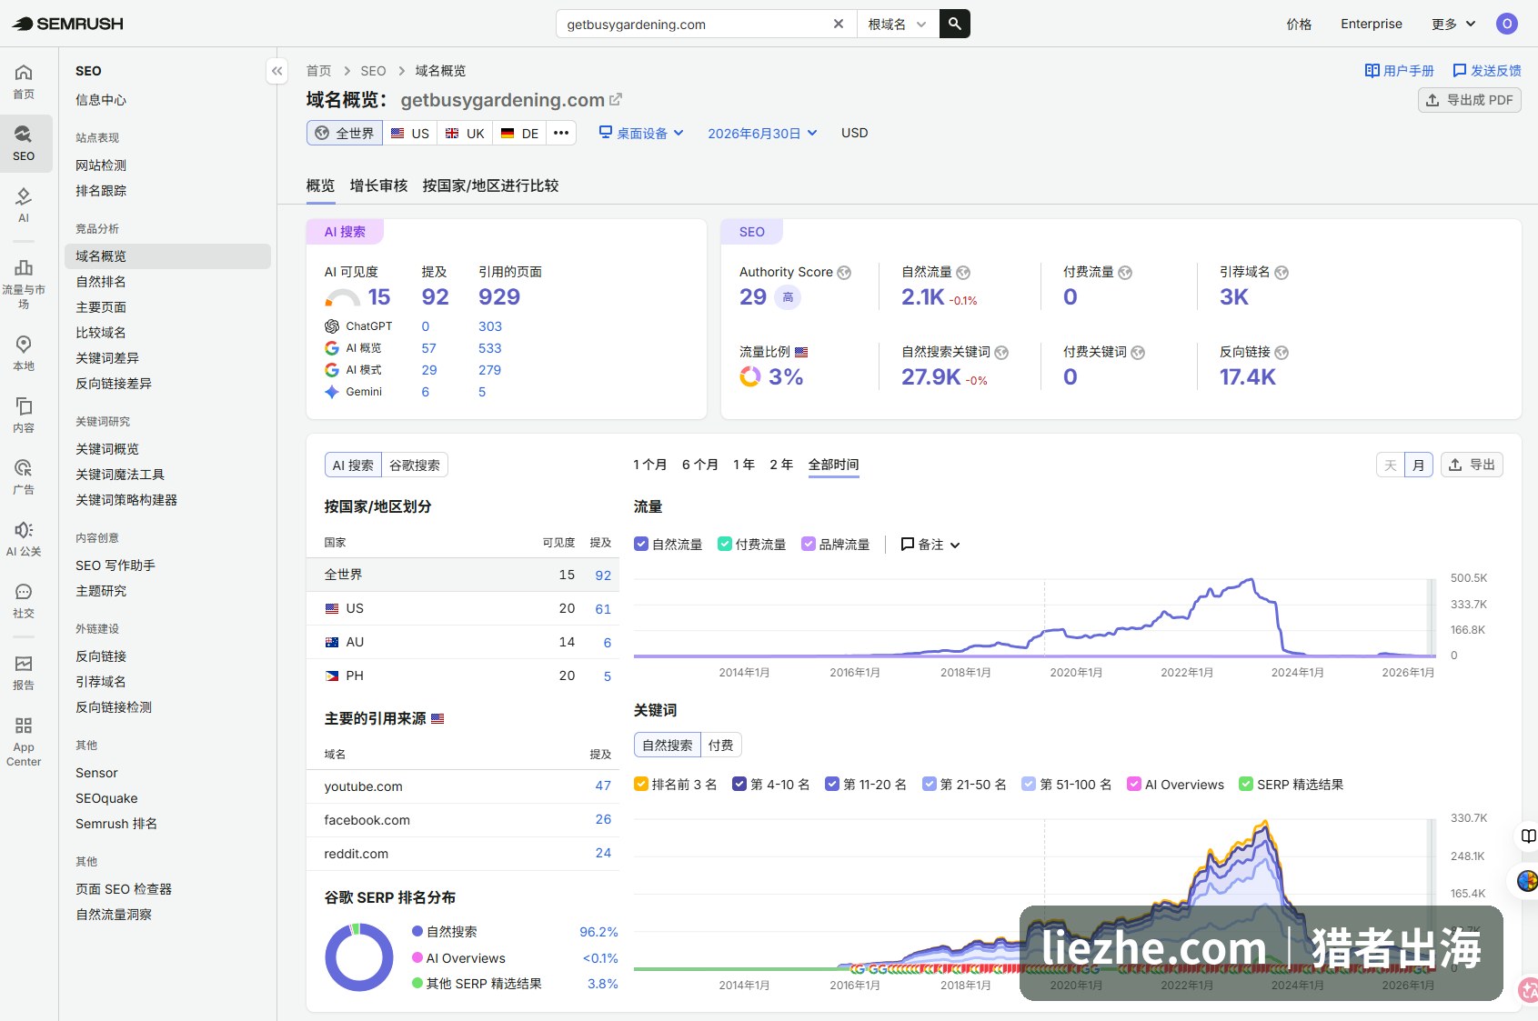Collapse the SEO navigation panel
The height and width of the screenshot is (1021, 1538).
[277, 70]
